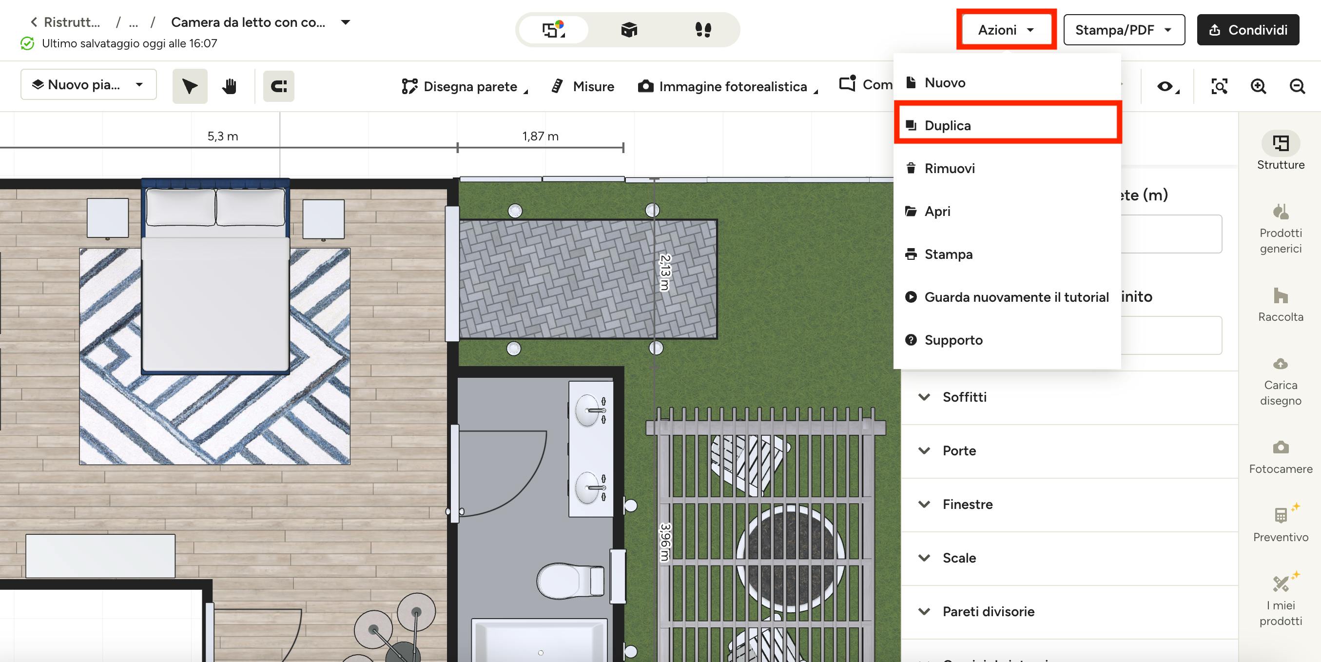Click the Condividi share button
Viewport: 1321px width, 662px height.
[x=1248, y=30]
